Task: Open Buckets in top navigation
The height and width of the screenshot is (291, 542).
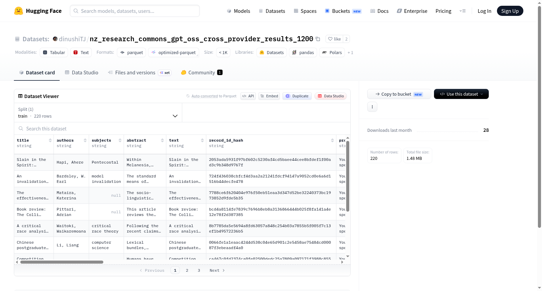Action: pos(343,11)
